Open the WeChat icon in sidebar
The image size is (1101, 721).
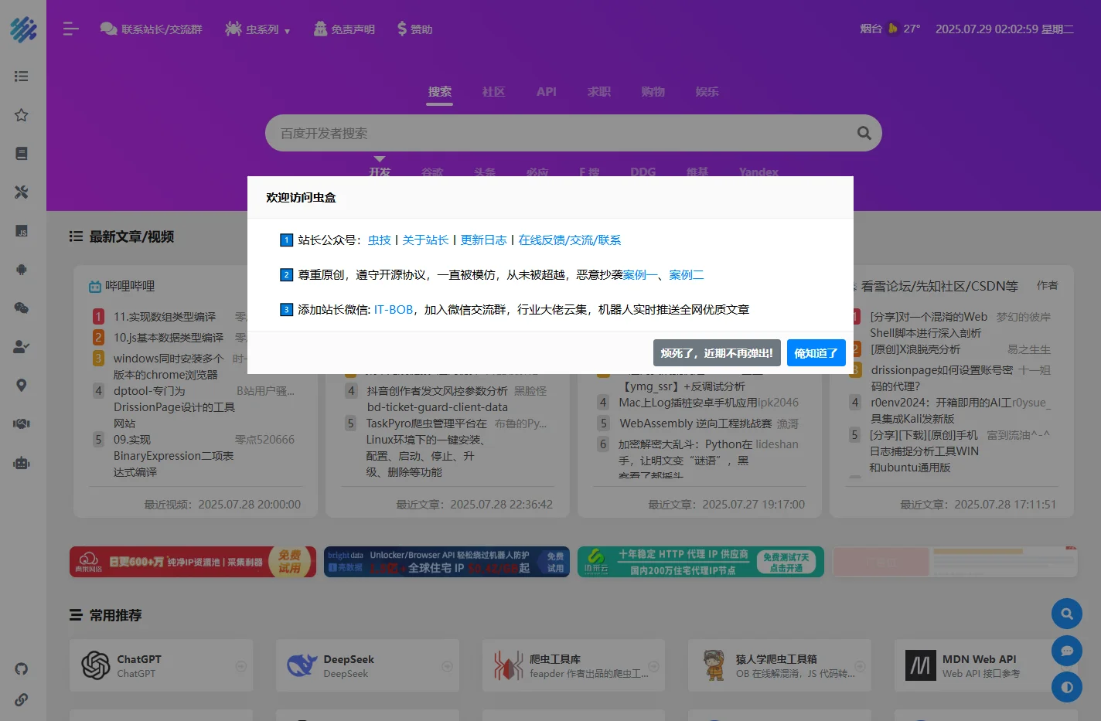click(x=22, y=308)
